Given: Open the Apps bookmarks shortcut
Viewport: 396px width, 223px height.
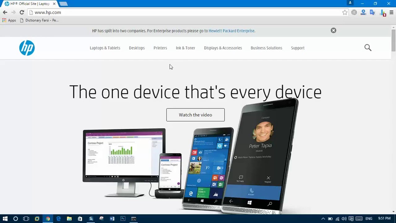Looking at the screenshot, I should [x=9, y=20].
